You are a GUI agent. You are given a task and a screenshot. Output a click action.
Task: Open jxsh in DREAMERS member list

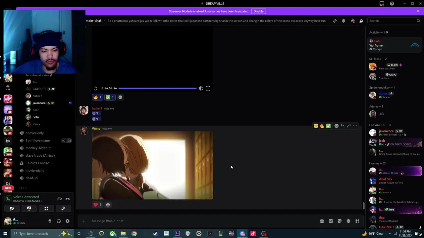pyautogui.click(x=395, y=142)
